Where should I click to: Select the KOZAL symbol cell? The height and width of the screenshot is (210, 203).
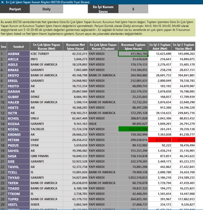18,129
